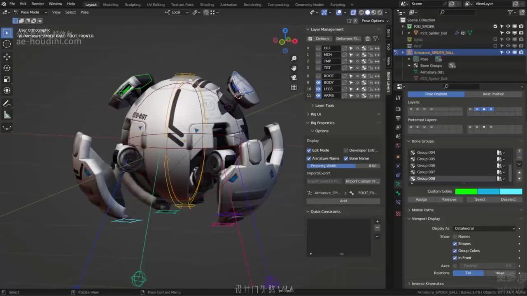
Task: Uncheck the Deform checkbox
Action: 310,39
